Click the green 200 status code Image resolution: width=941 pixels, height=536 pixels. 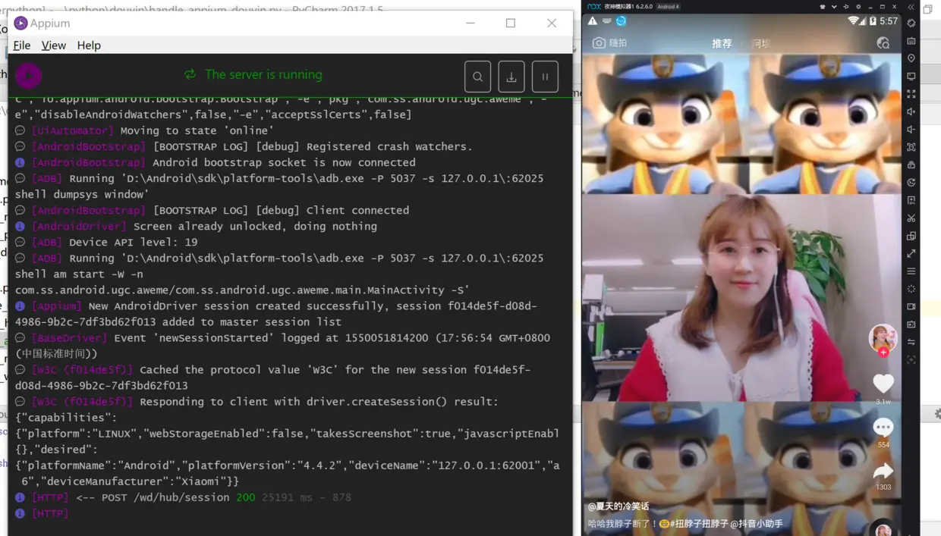pyautogui.click(x=245, y=497)
